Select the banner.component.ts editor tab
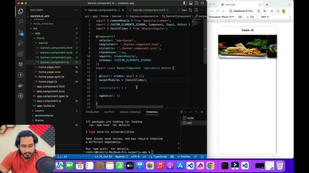This screenshot has width=309, height=173. [x=104, y=10]
